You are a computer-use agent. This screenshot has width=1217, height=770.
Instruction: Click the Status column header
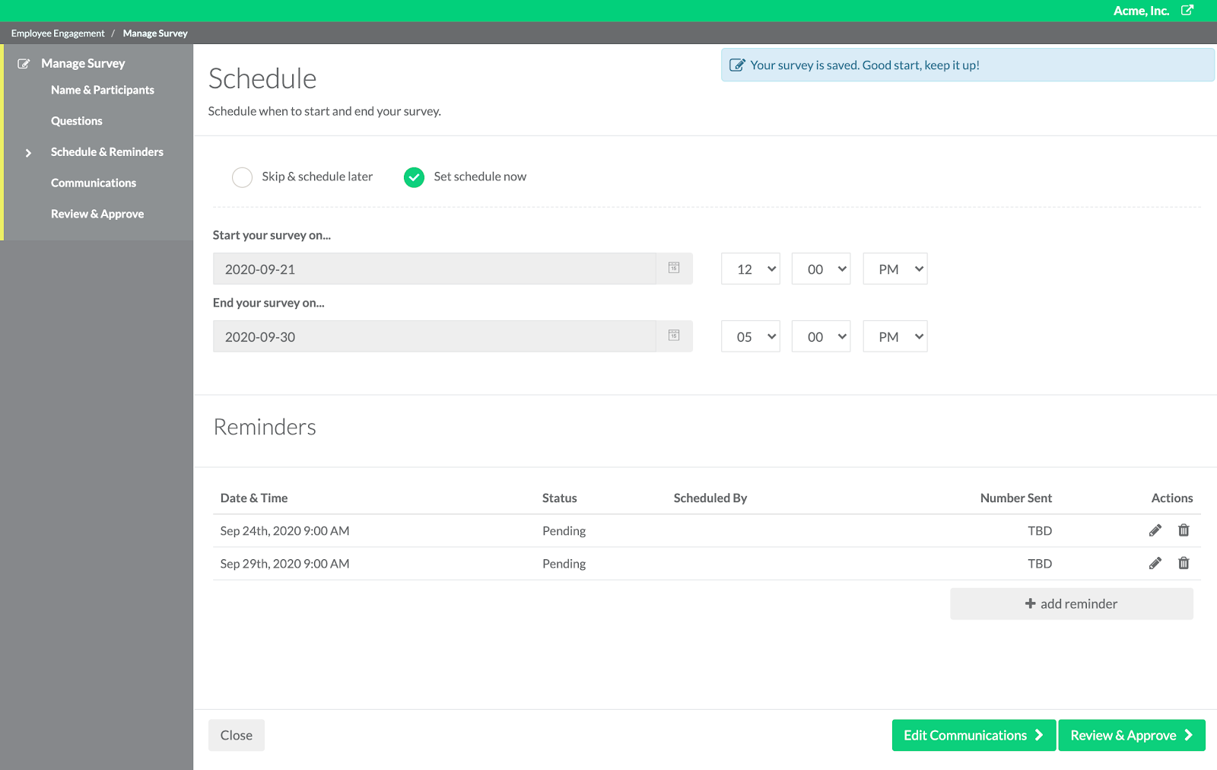pyautogui.click(x=560, y=498)
